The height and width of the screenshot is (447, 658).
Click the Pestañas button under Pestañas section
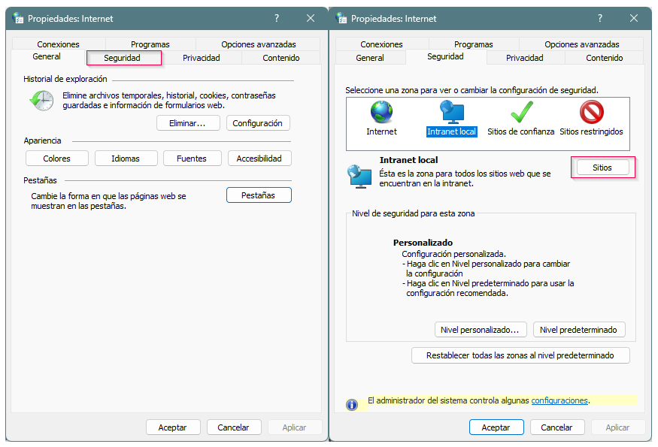coord(259,195)
